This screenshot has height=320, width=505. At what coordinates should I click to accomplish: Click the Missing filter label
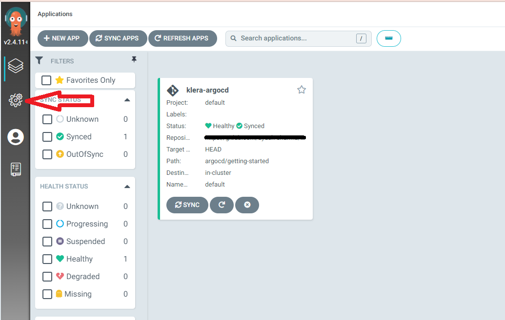tap(78, 294)
